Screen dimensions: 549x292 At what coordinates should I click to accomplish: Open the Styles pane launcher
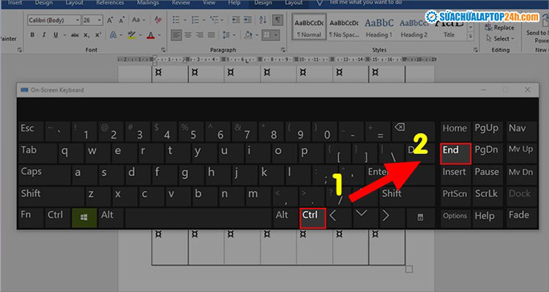click(476, 50)
